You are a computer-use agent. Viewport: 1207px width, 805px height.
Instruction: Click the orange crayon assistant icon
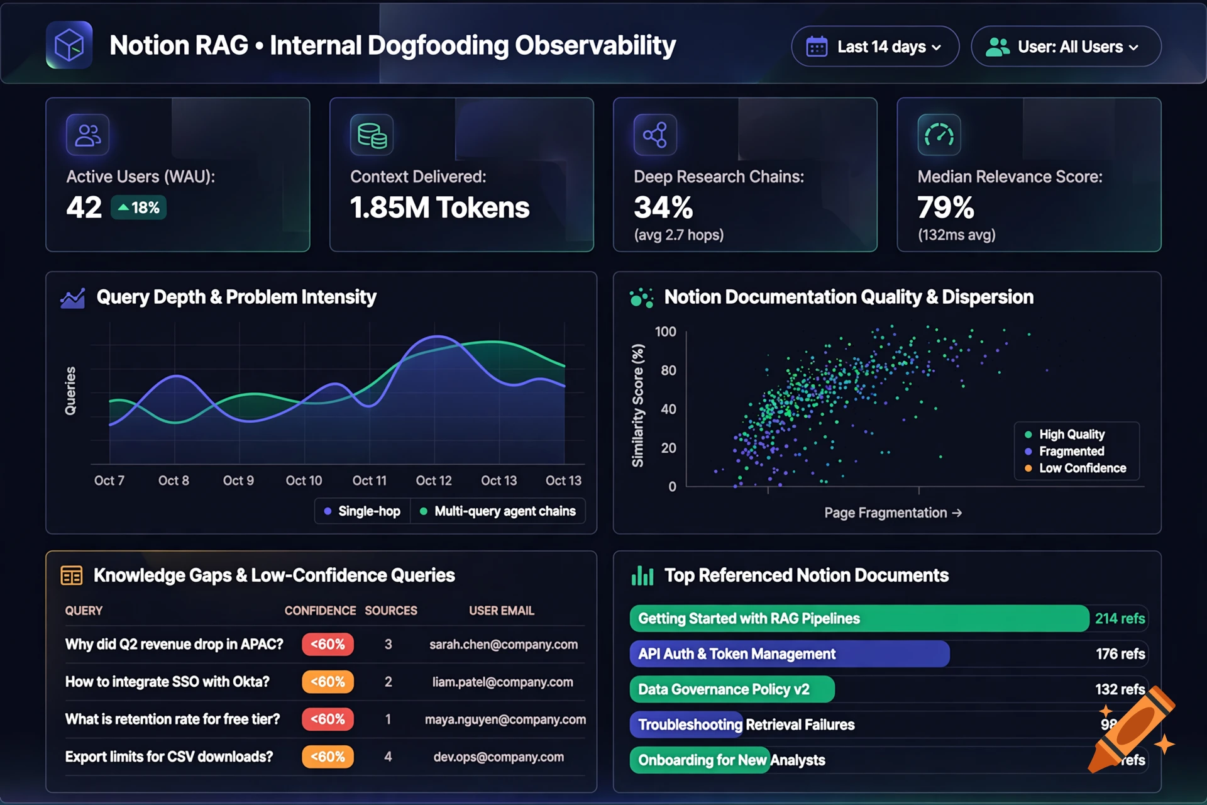pyautogui.click(x=1132, y=728)
